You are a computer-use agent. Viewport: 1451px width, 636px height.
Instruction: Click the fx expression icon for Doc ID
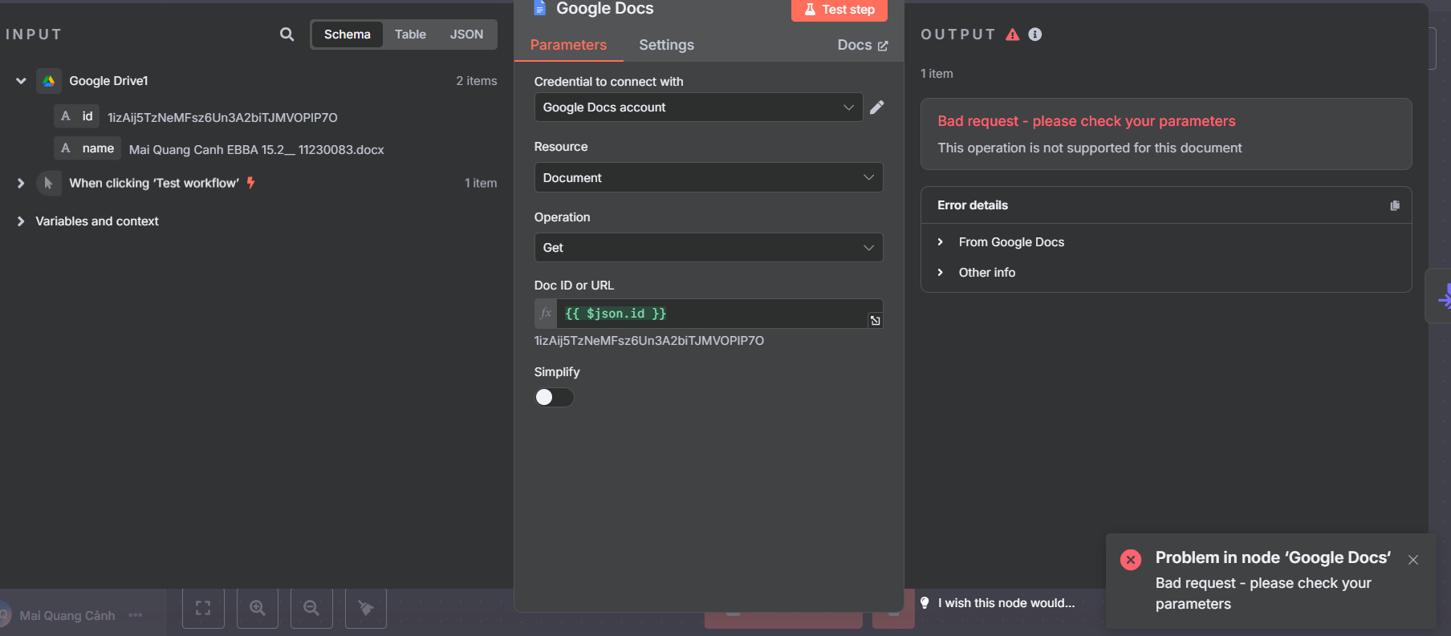(x=546, y=314)
